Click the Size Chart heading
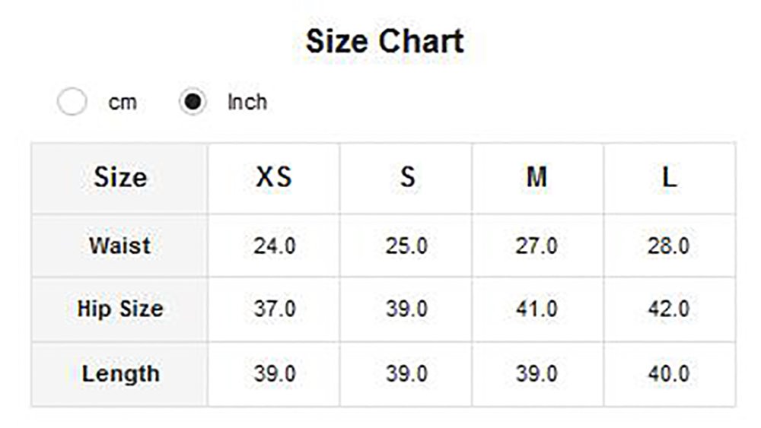The width and height of the screenshot is (761, 428). 385,41
